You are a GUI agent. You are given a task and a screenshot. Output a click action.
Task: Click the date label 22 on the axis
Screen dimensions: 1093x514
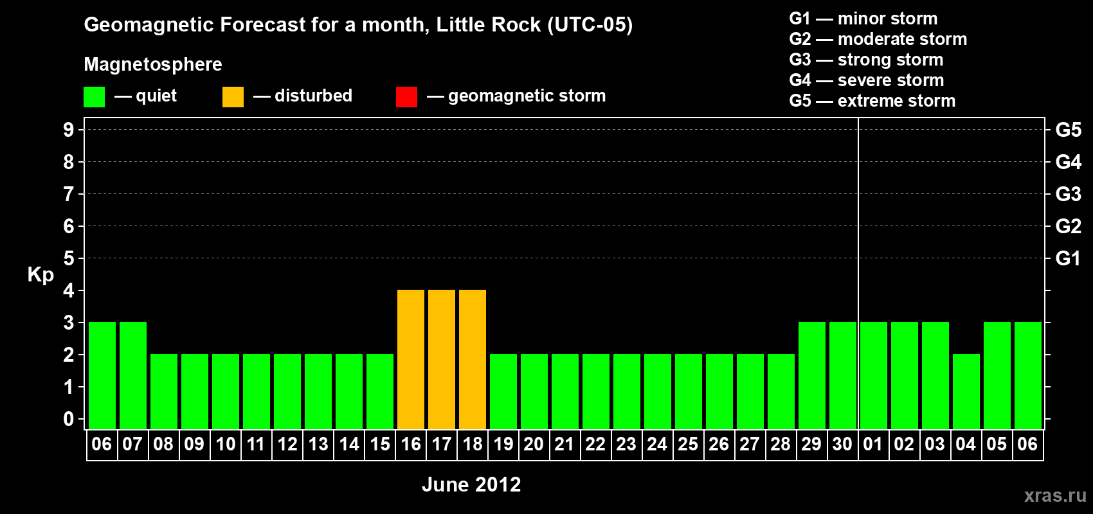point(595,445)
